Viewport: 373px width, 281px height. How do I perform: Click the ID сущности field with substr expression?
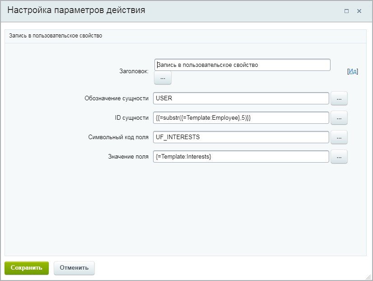pos(241,118)
